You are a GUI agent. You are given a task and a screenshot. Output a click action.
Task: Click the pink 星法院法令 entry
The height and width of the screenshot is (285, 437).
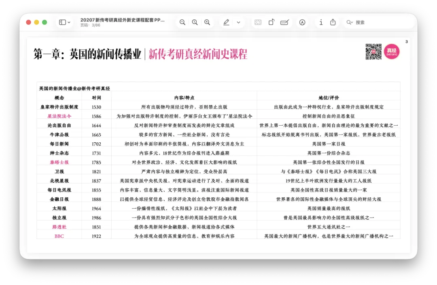tap(59, 116)
